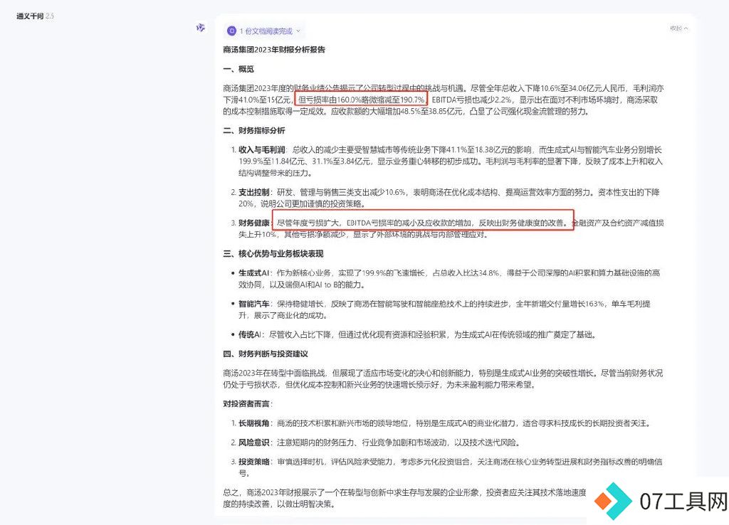Click the heading 三、核心优势与业务板块表现
The image size is (729, 525).
273,254
